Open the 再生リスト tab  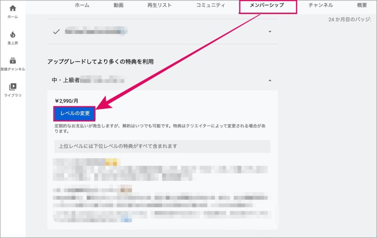[x=159, y=5]
